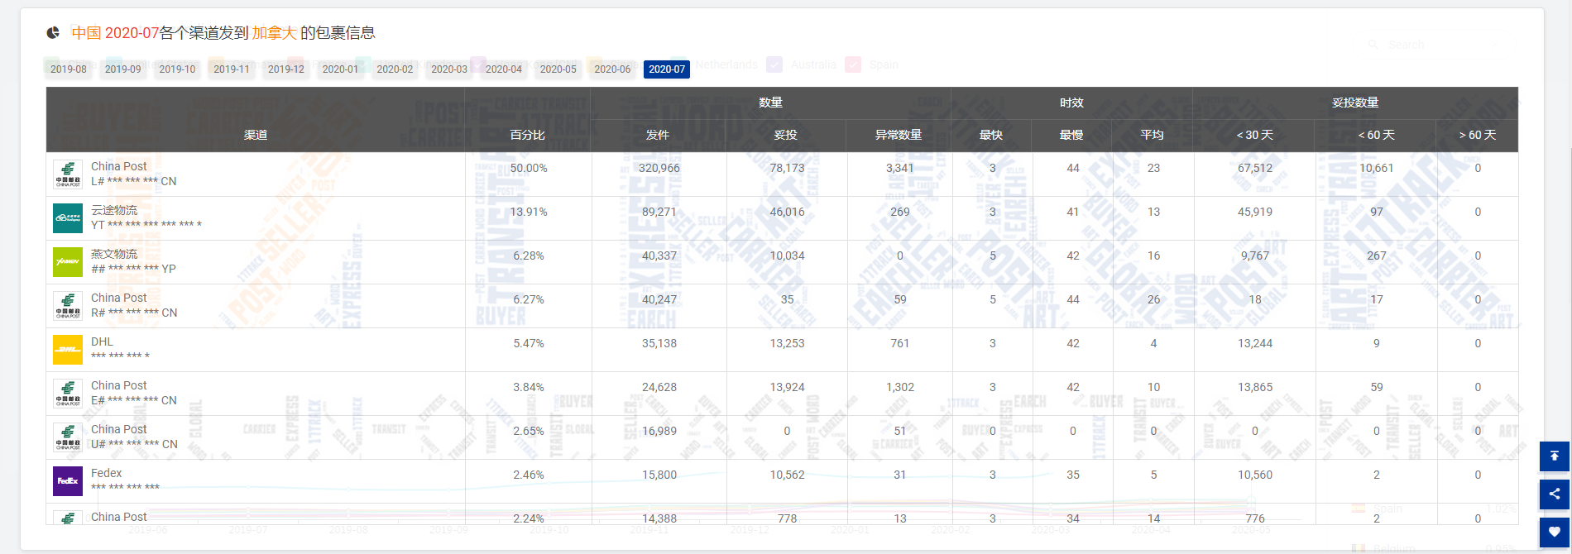Image resolution: width=1572 pixels, height=554 pixels.
Task: Click the 16,989 sent count cell
Action: [659, 431]
